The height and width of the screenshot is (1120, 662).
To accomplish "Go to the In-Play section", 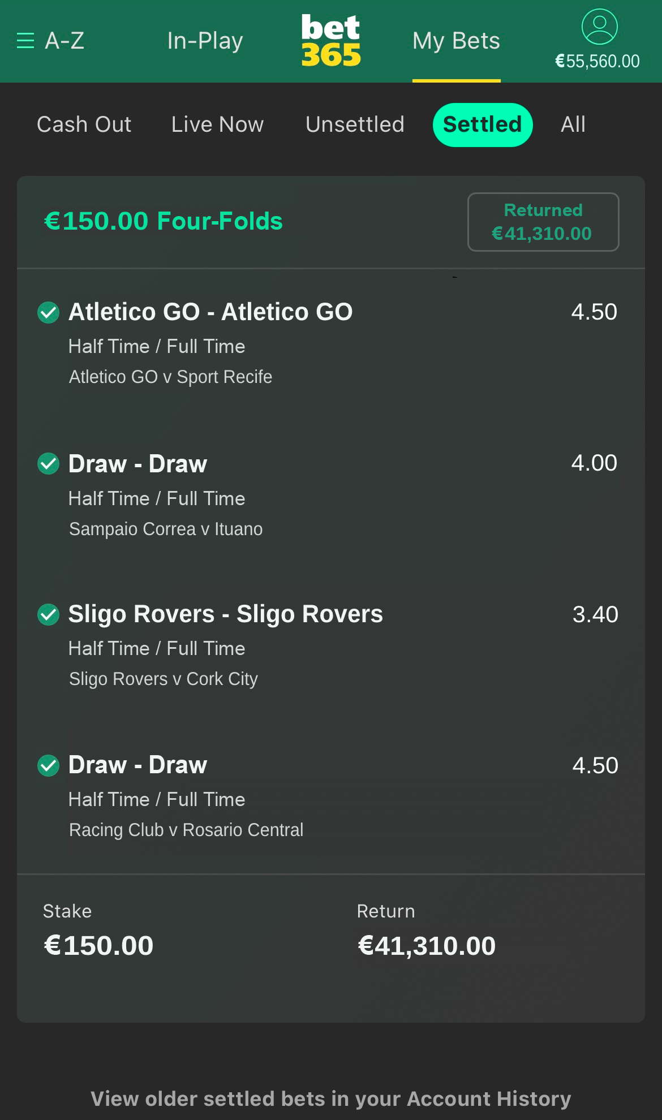I will coord(205,41).
